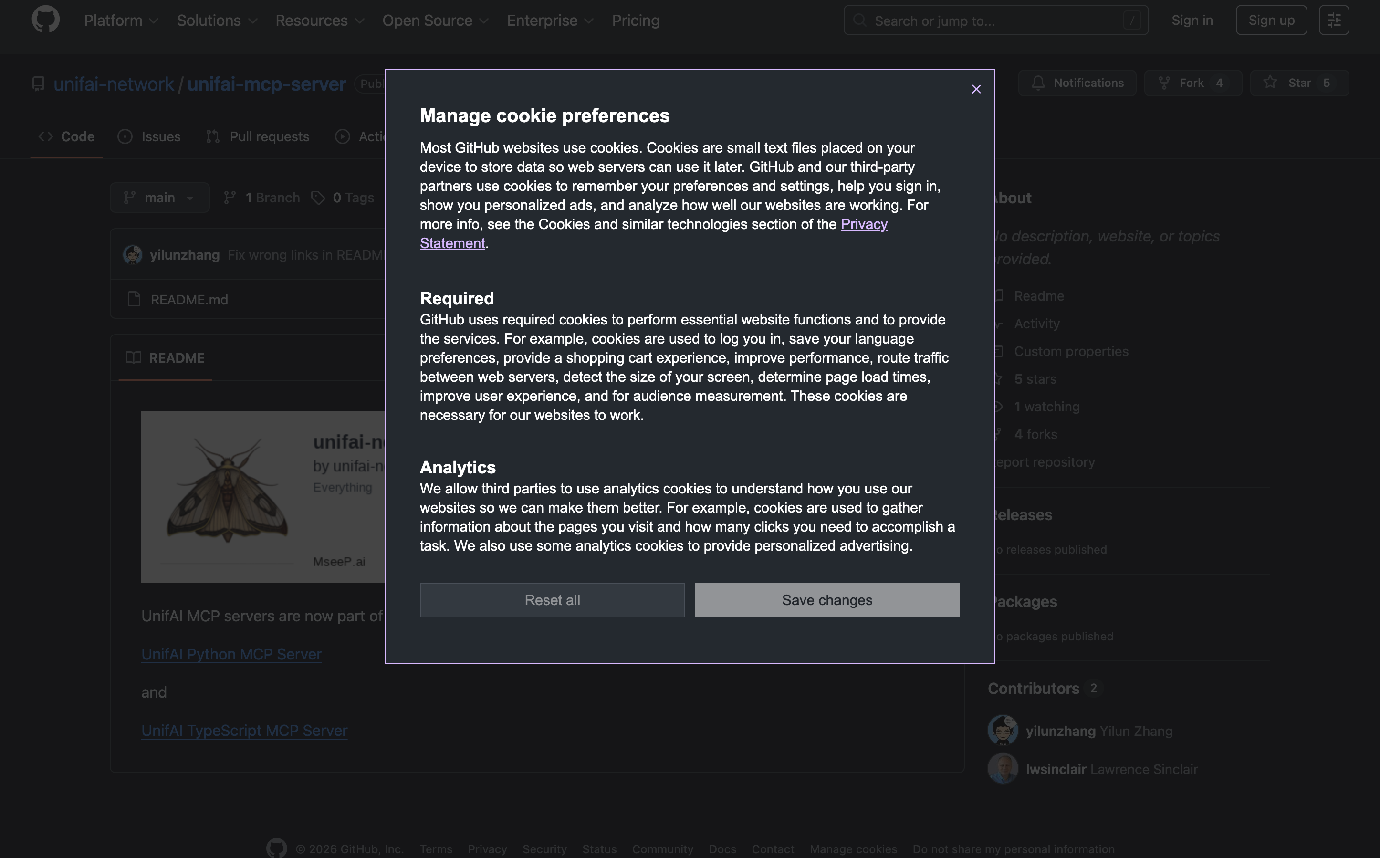Click the Search or jump to field
This screenshot has width=1380, height=858.
(995, 21)
